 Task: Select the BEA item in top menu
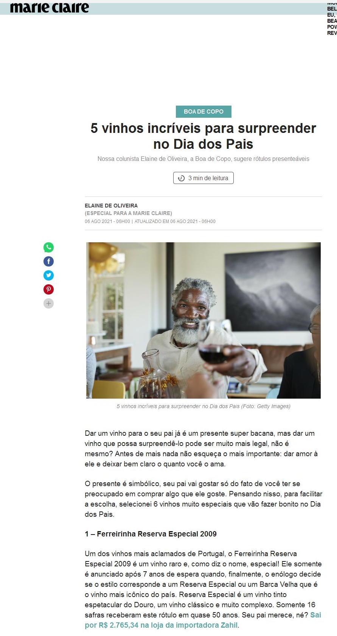click(x=332, y=21)
